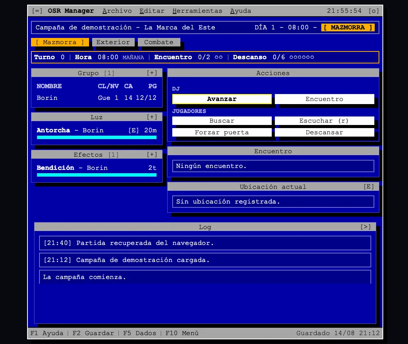Click the Ningún encuentro field
This screenshot has height=344, width=408.
click(x=273, y=166)
